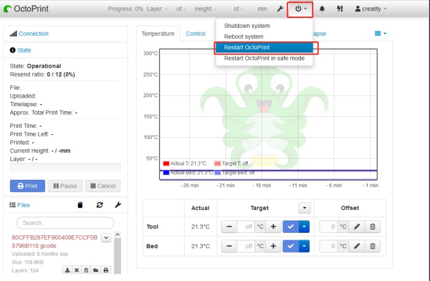Confirm the Tool target temperature
The image size is (430, 281).
tap(291, 227)
